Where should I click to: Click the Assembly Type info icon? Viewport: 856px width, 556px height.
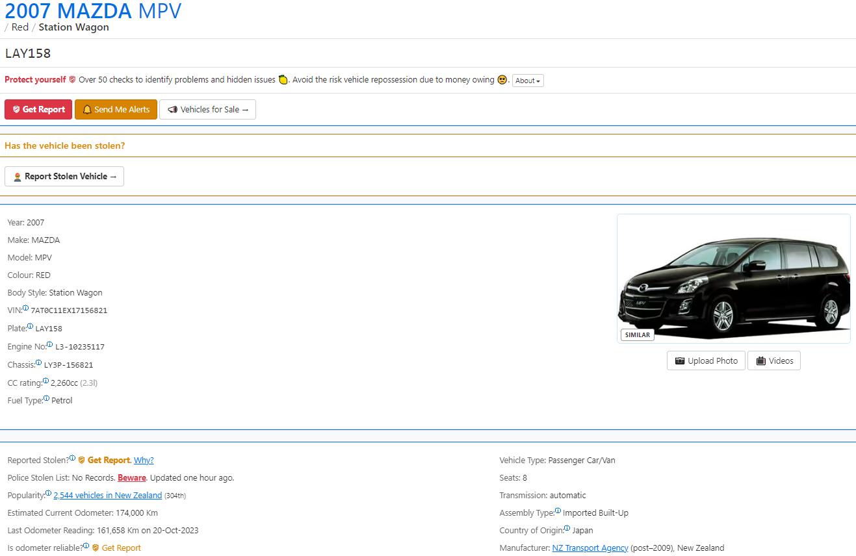coord(558,511)
